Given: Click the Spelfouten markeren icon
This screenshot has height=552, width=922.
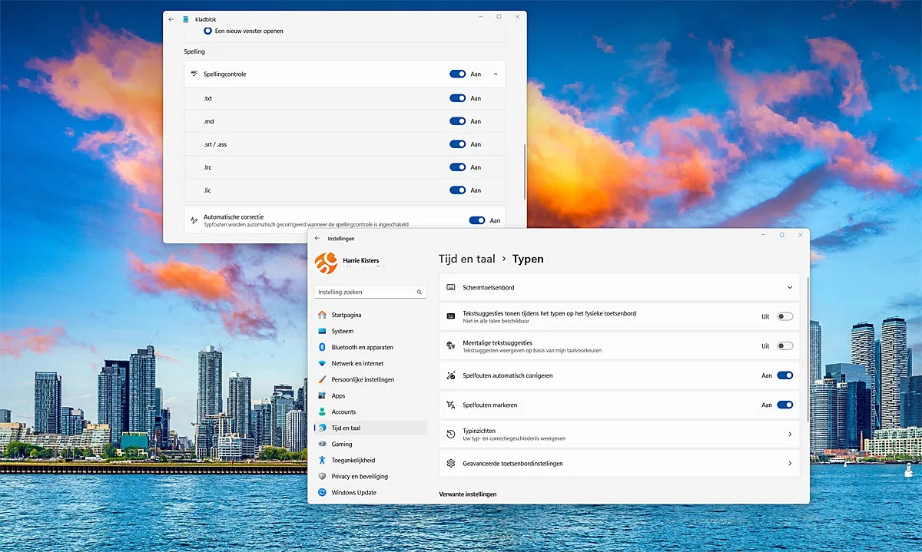Looking at the screenshot, I should click(x=451, y=405).
